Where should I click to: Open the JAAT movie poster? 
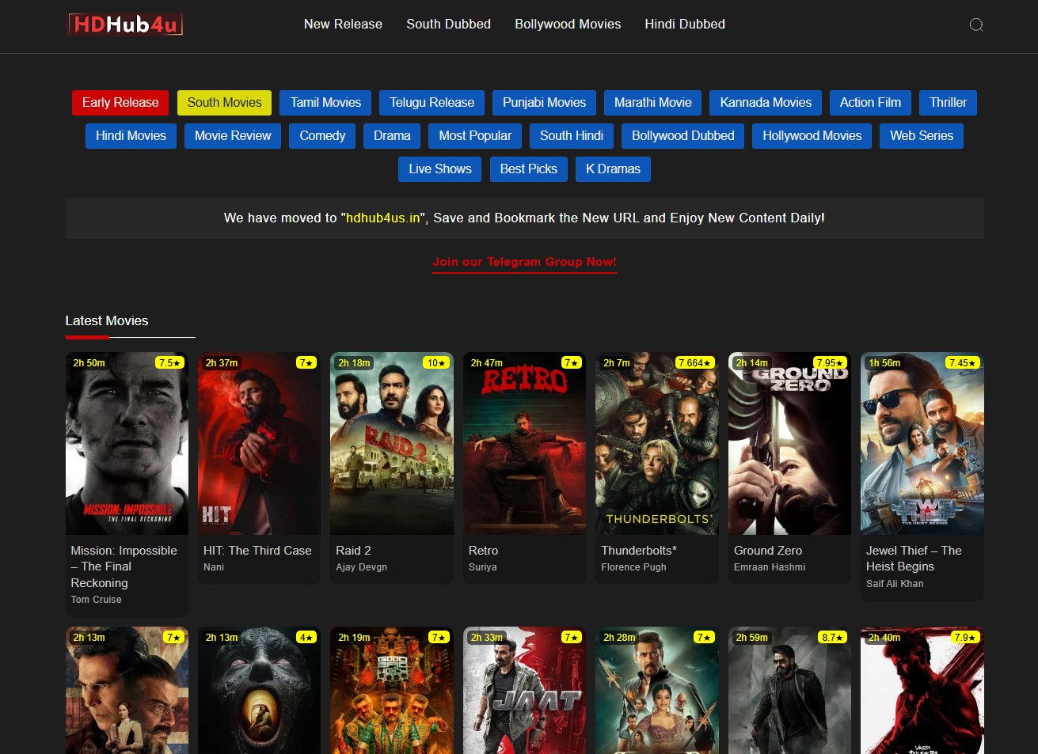coord(524,690)
